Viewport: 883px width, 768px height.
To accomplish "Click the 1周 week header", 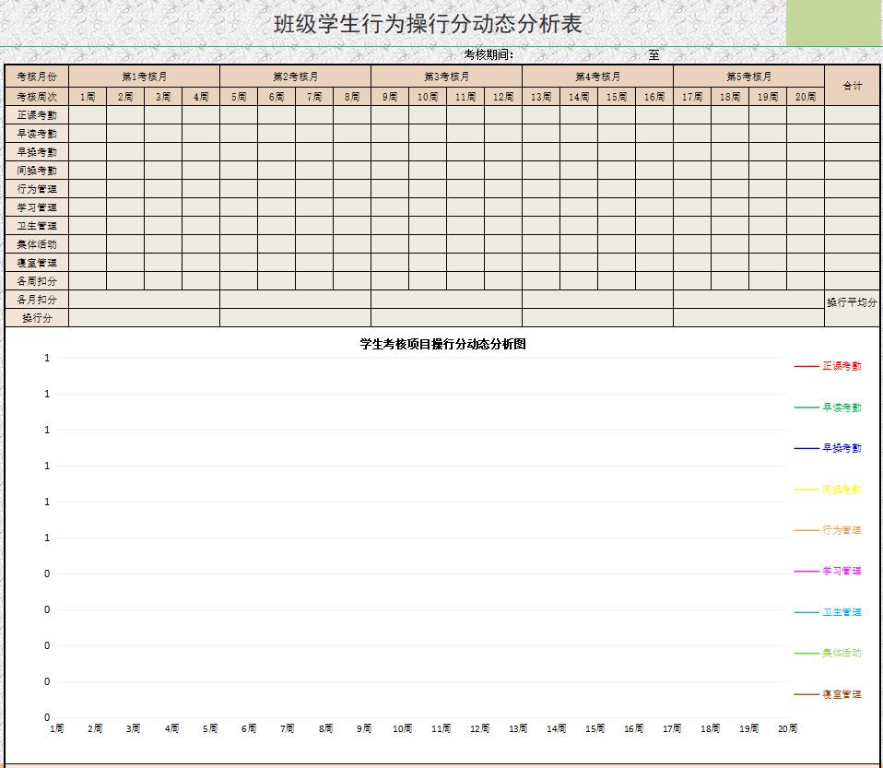I will [x=88, y=95].
